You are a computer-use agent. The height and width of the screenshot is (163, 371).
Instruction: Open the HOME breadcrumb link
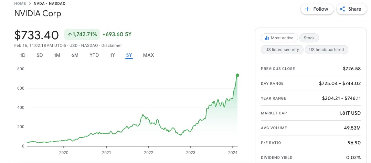pyautogui.click(x=20, y=3)
